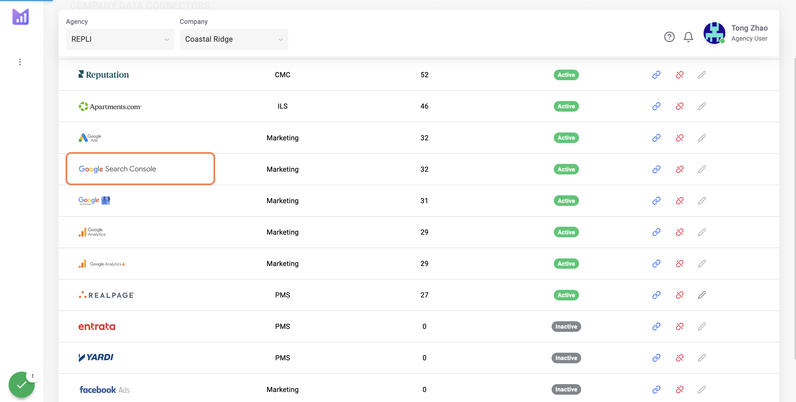Edit the Facebook Ads connector via pencil icon

(702, 389)
